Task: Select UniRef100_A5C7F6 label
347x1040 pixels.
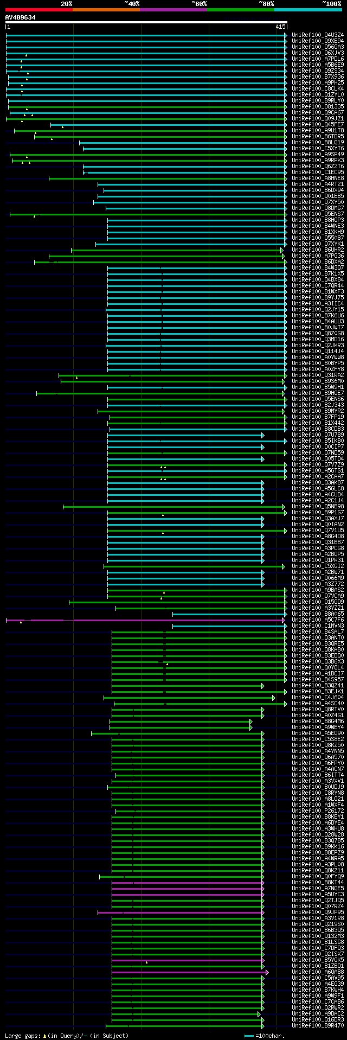Action: point(318,620)
